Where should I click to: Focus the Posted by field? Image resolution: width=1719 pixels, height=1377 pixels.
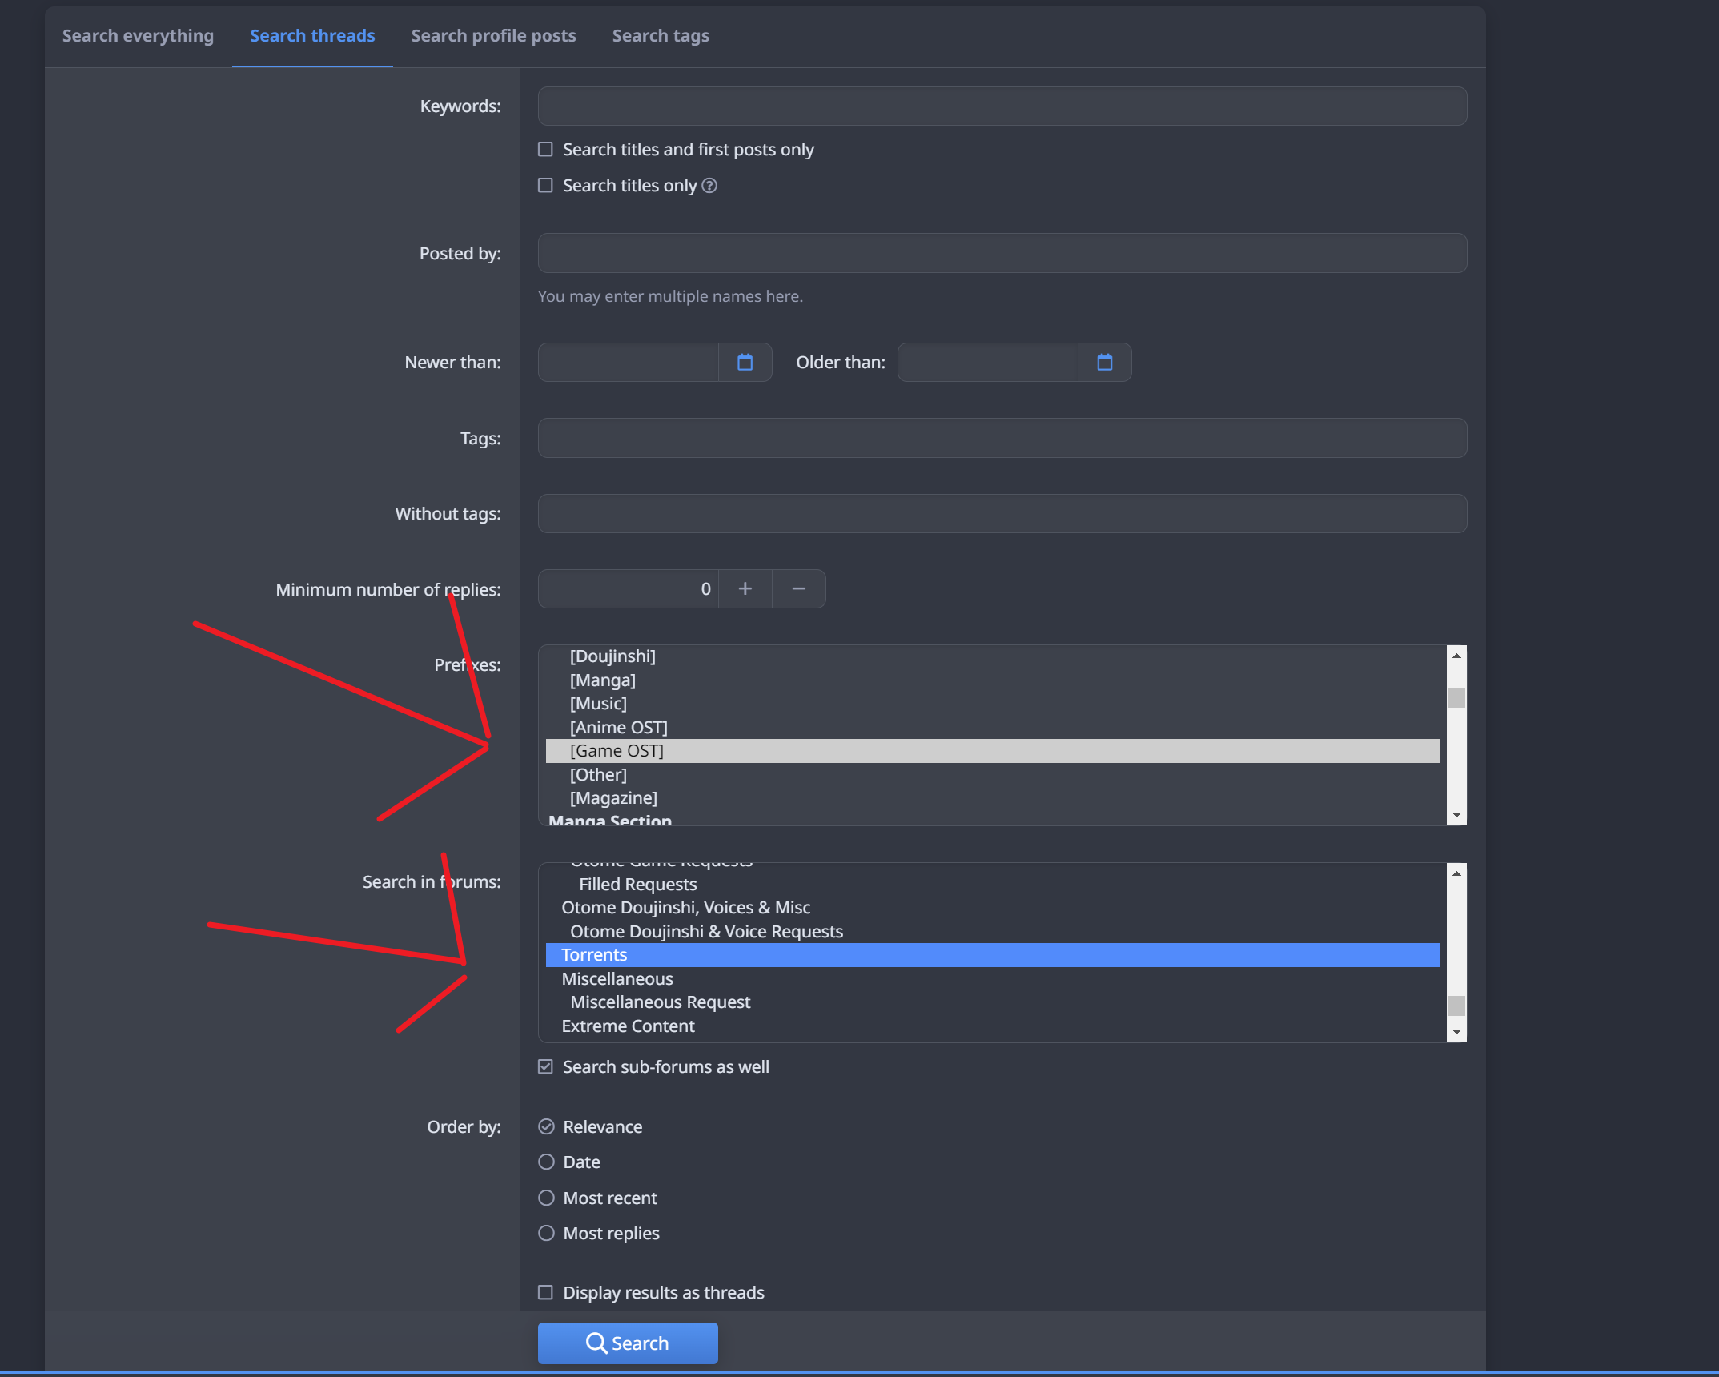1002,254
